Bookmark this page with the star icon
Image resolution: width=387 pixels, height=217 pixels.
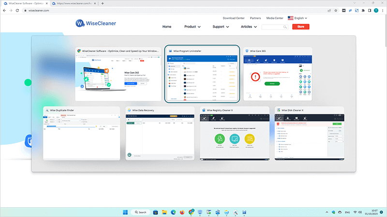pyautogui.click(x=336, y=11)
